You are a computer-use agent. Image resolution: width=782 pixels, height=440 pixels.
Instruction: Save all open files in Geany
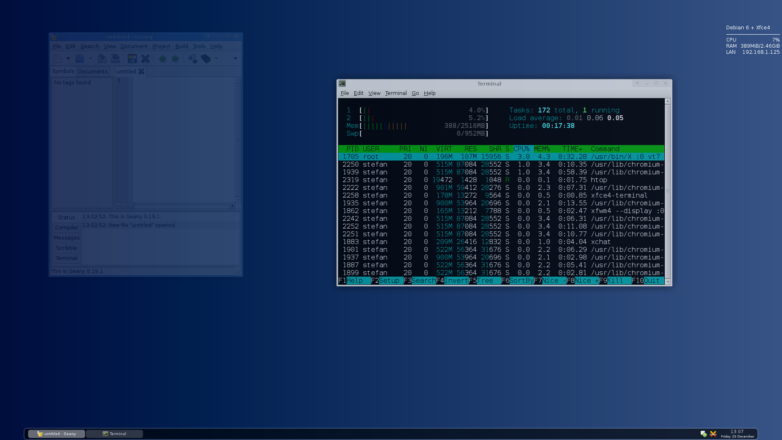(x=115, y=59)
